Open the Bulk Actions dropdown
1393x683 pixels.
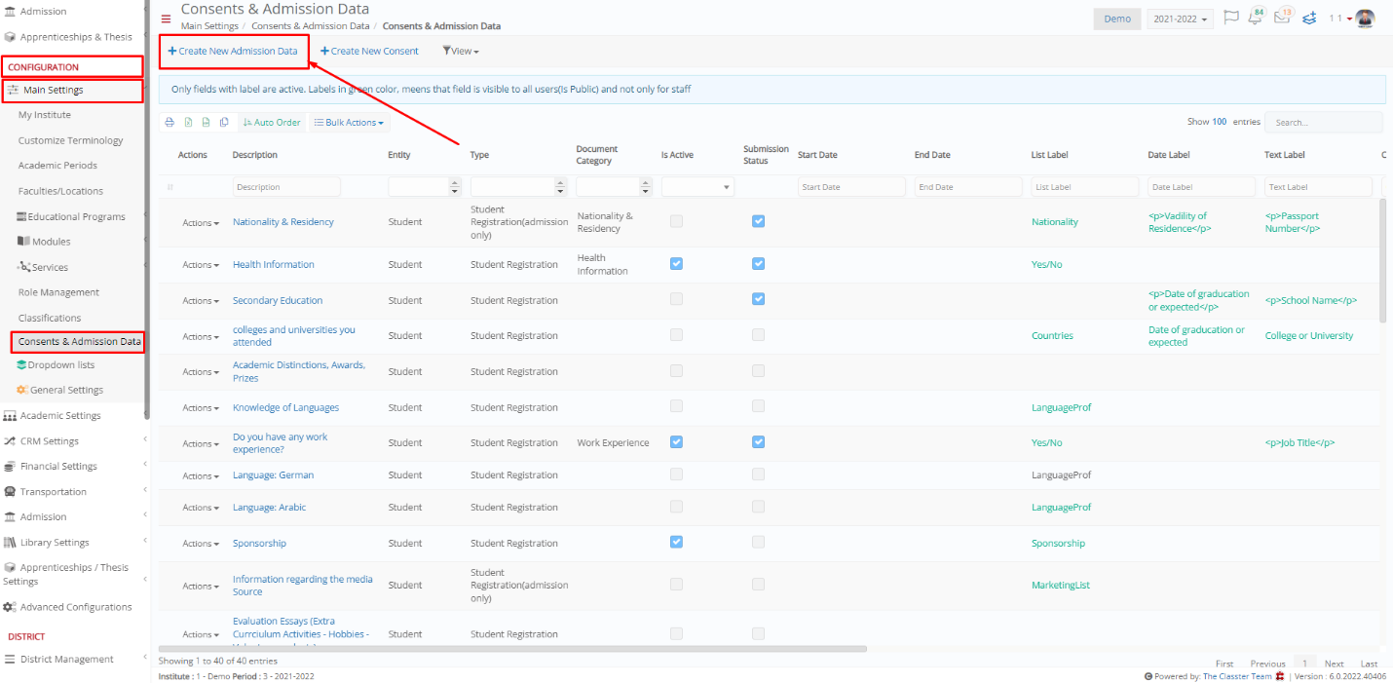[x=348, y=123]
